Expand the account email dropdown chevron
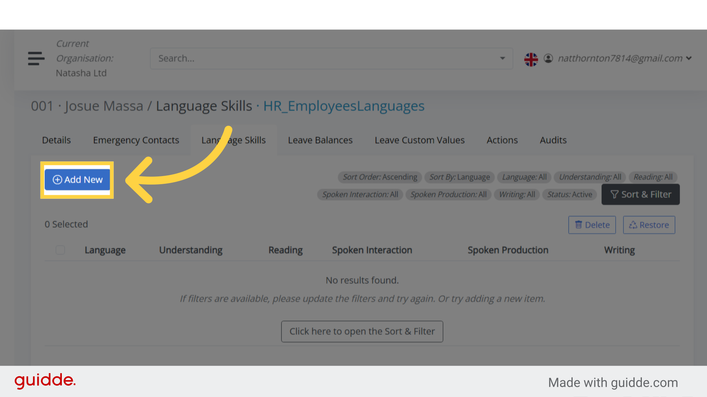 tap(689, 58)
